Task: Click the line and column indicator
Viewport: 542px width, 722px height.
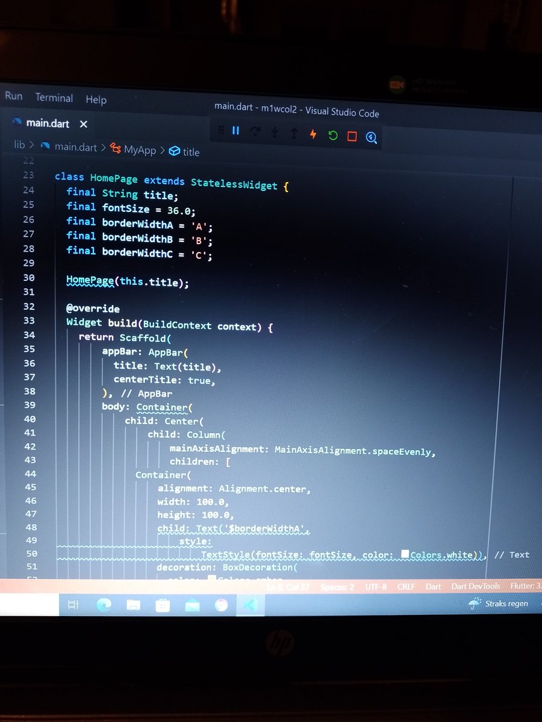Action: [x=288, y=588]
